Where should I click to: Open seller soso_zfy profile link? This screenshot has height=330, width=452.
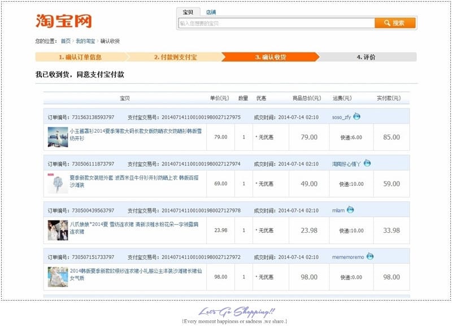click(341, 118)
